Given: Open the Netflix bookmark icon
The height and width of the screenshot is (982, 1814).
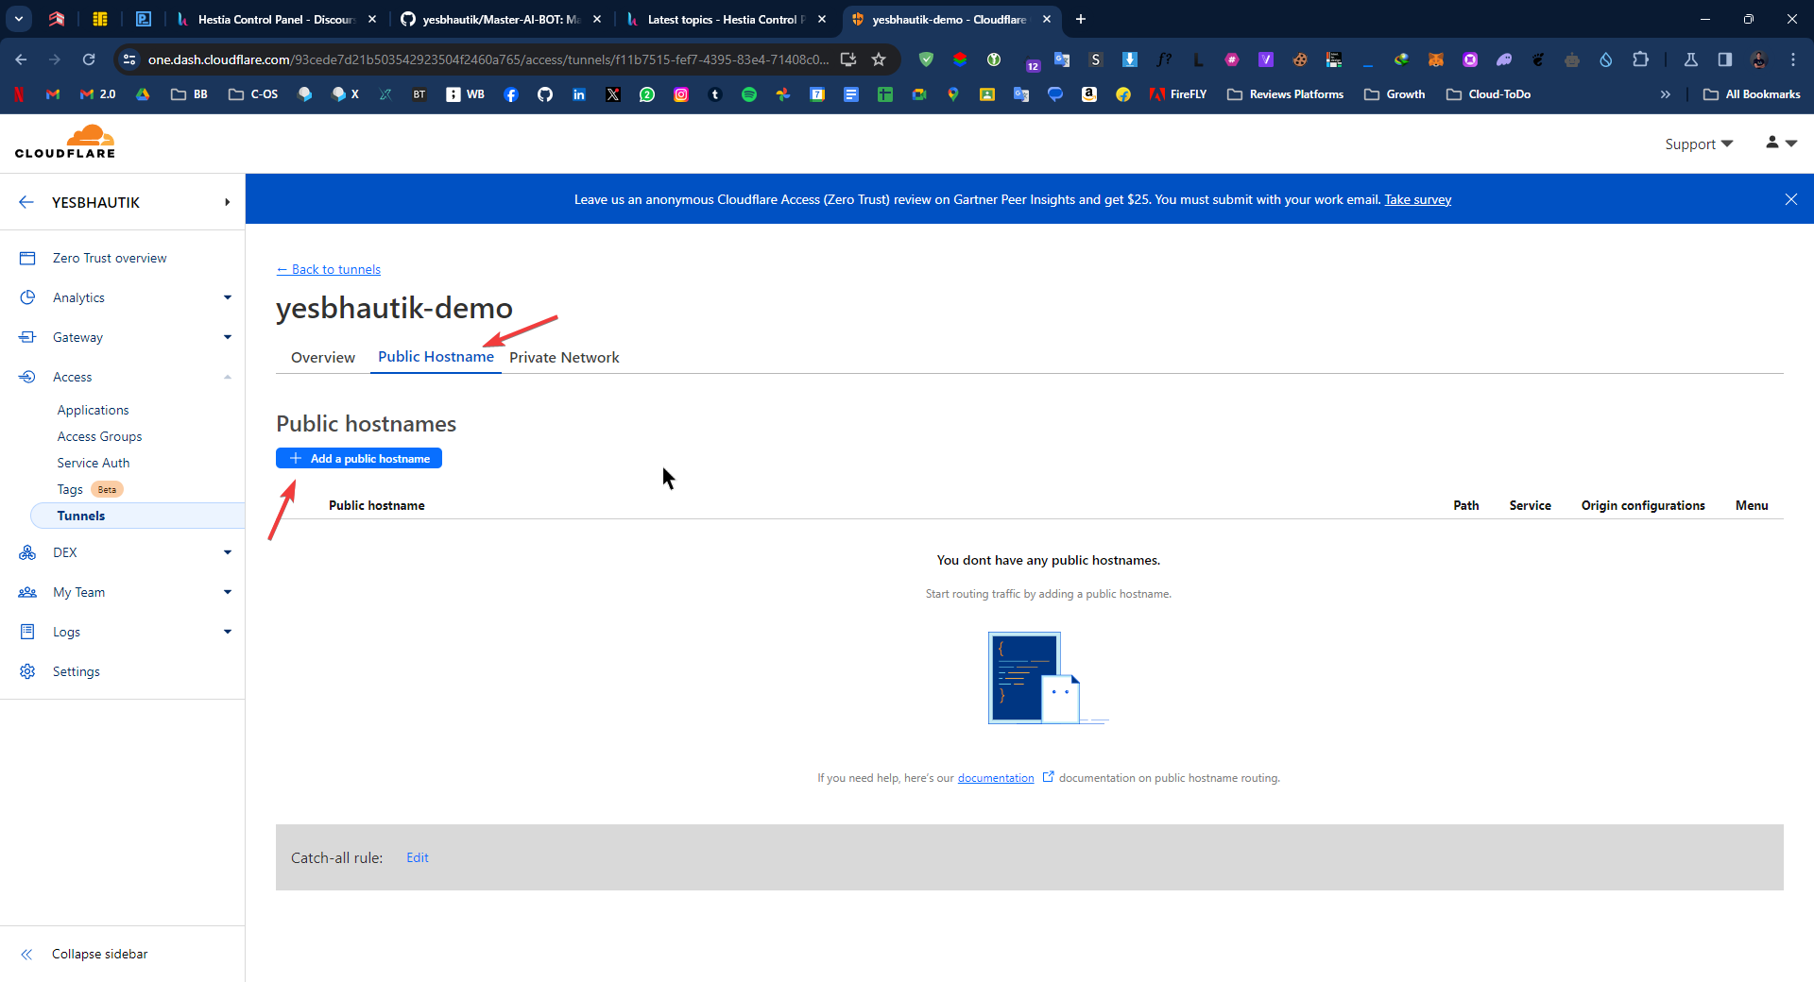Looking at the screenshot, I should 19,94.
